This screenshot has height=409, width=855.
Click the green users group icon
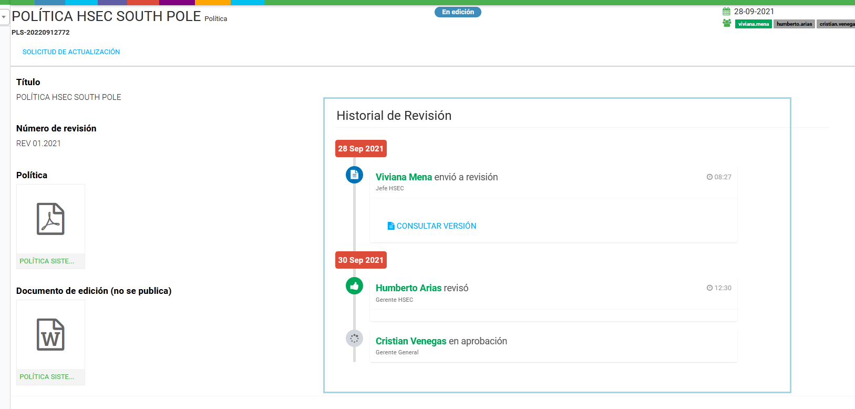727,23
